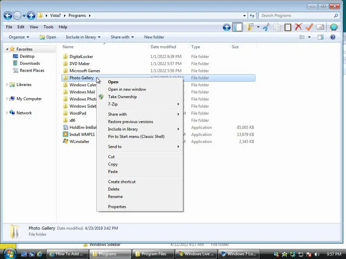Click the red X Delete toolbar icon

click(298, 27)
